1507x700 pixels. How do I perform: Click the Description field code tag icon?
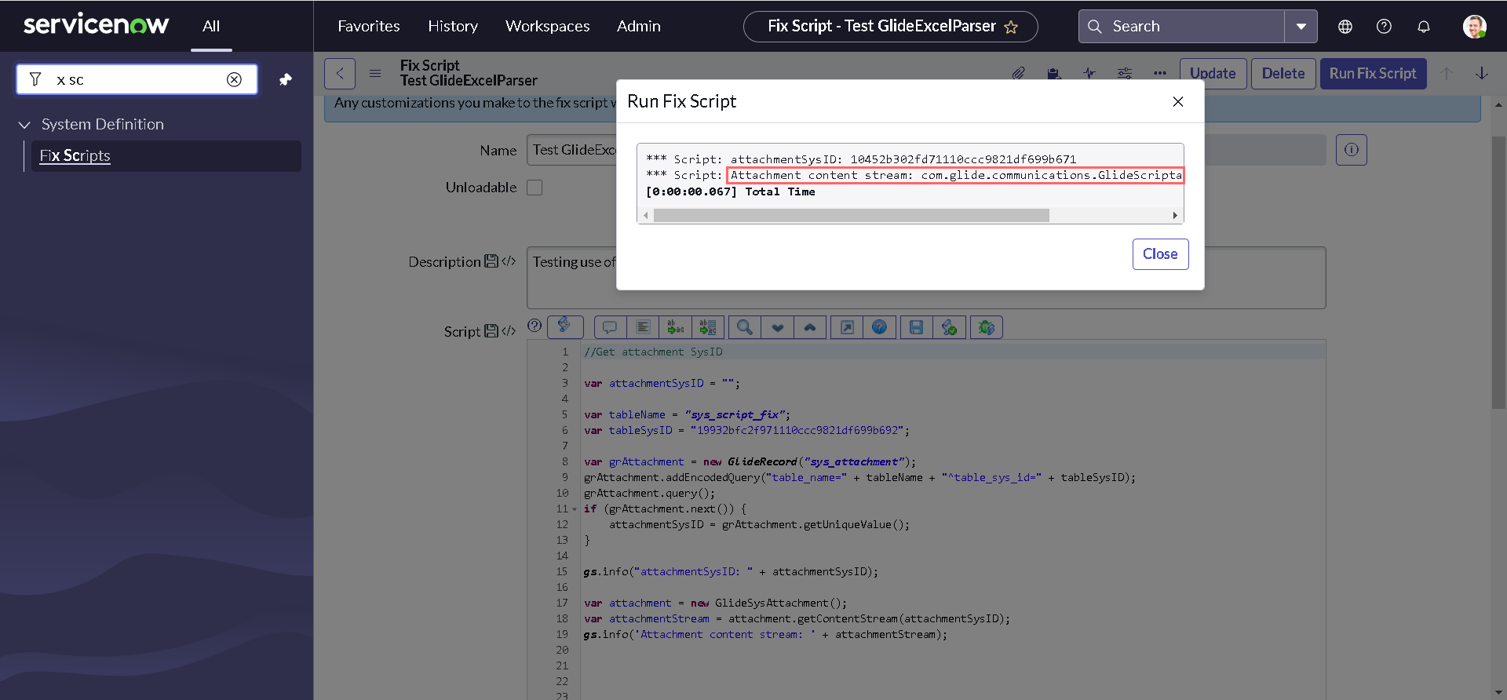(509, 261)
